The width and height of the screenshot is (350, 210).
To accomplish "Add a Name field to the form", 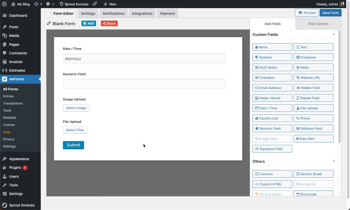I will coord(272,47).
